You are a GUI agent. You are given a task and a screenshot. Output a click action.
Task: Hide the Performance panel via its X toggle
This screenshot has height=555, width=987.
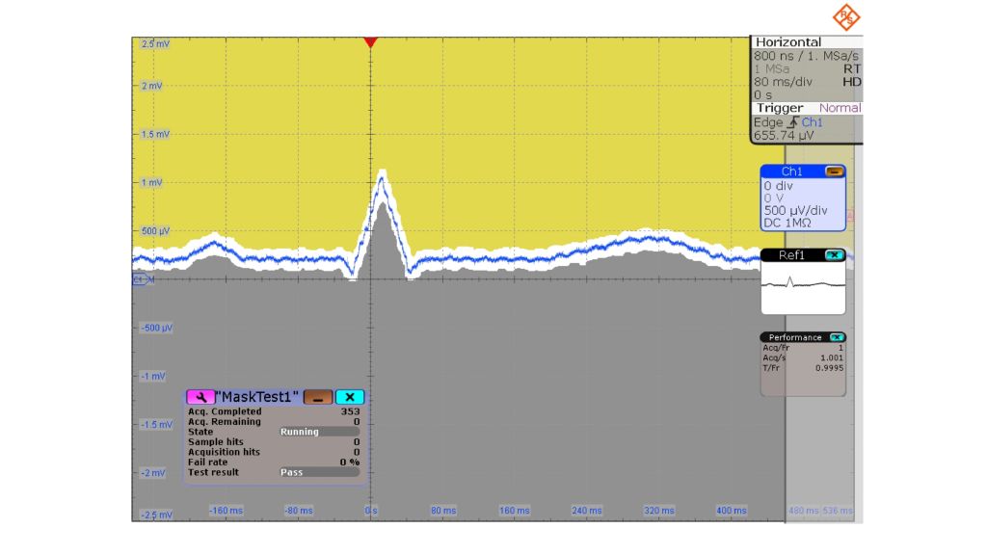click(837, 336)
